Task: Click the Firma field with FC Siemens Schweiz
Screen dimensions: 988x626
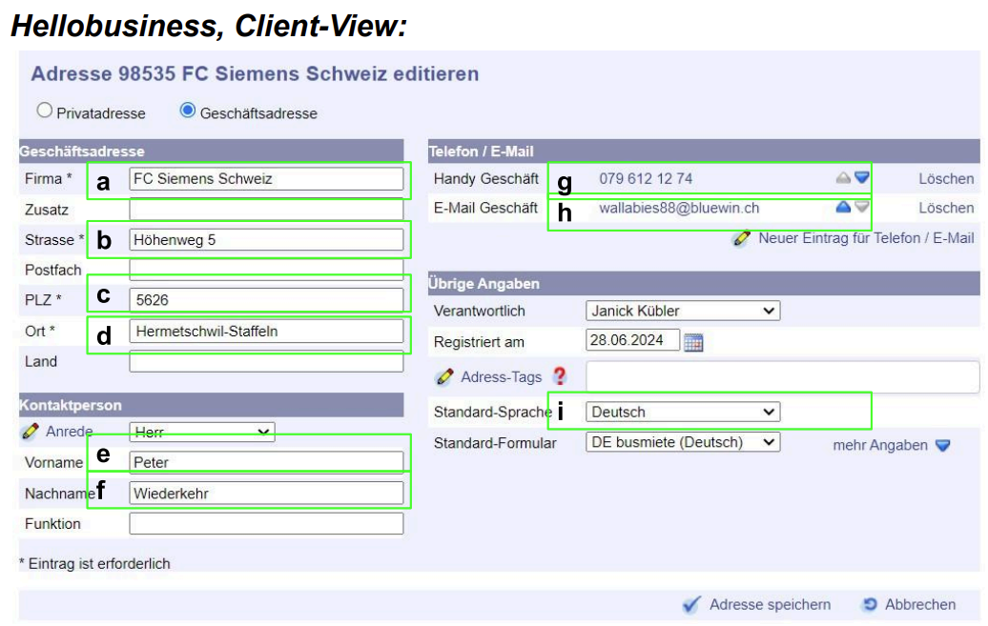Action: [x=266, y=179]
